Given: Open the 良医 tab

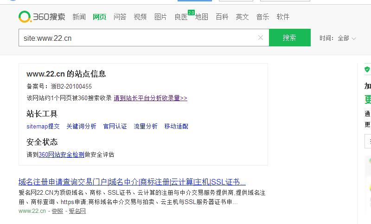Looking at the screenshot, I should coord(181,17).
